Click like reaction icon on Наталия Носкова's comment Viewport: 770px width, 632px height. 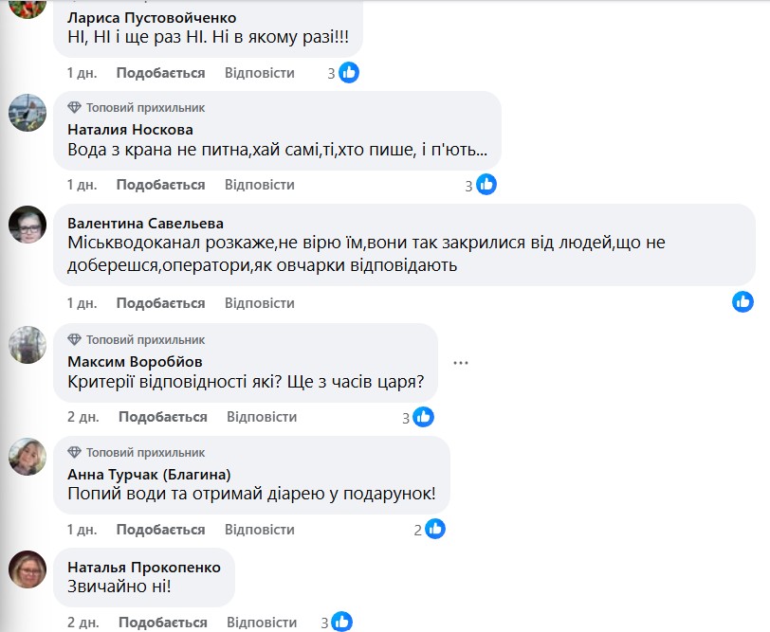pyautogui.click(x=486, y=185)
